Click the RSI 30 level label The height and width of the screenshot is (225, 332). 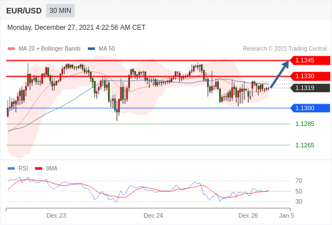pyautogui.click(x=299, y=201)
